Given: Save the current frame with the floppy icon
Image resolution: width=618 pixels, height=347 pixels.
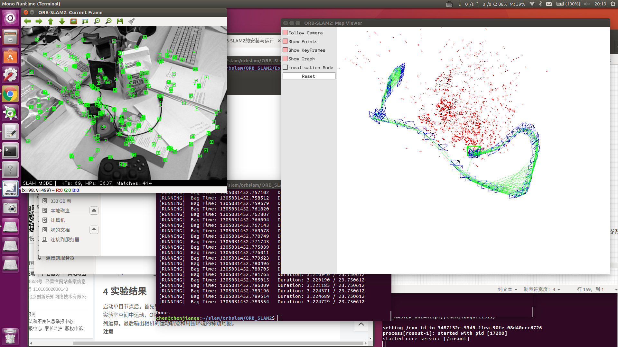Looking at the screenshot, I should coord(120,21).
